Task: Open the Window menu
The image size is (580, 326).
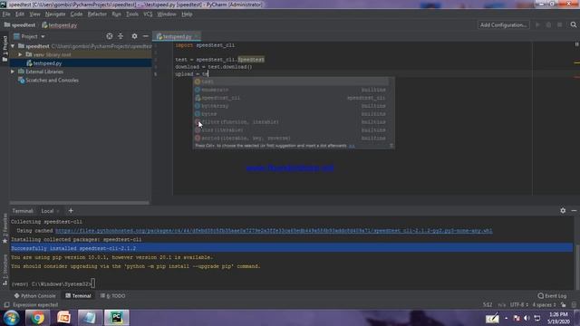Action: 167,14
